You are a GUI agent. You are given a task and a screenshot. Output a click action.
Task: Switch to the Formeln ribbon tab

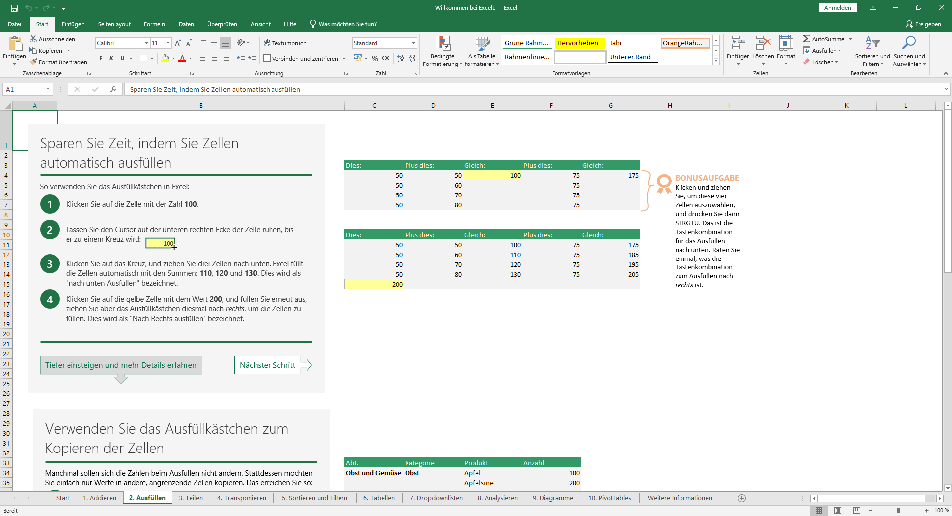click(154, 24)
